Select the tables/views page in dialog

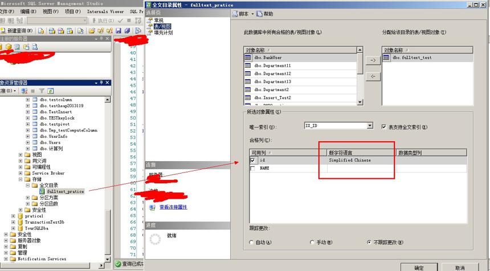pyautogui.click(x=162, y=26)
